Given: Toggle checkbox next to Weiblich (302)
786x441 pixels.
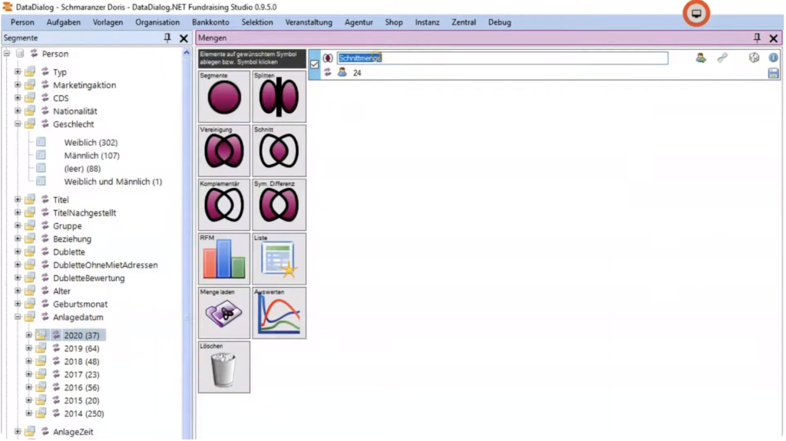Looking at the screenshot, I should coord(41,143).
